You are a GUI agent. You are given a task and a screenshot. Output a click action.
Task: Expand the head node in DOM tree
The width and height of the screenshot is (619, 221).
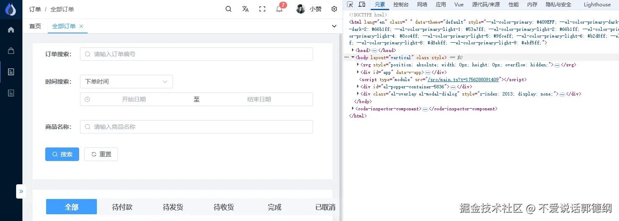coord(353,50)
